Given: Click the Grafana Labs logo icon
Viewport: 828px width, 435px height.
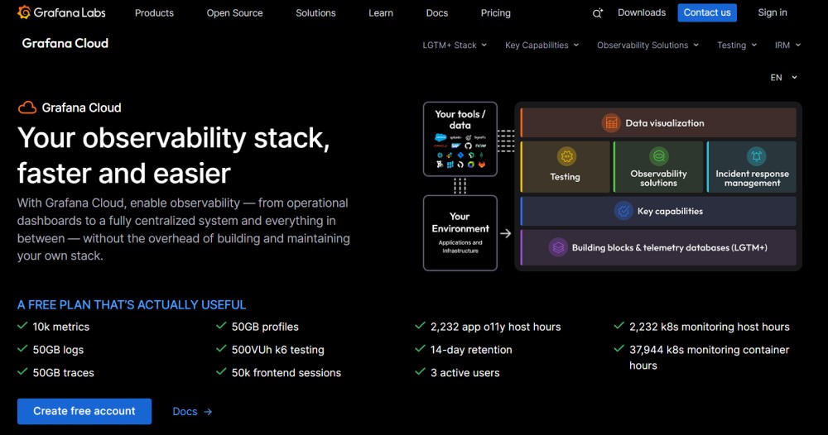Looking at the screenshot, I should click(24, 12).
